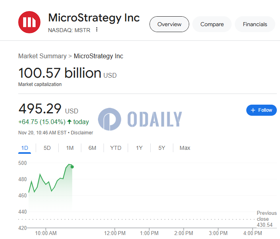Show the 1M chart range
The height and width of the screenshot is (239, 280).
coord(70,148)
